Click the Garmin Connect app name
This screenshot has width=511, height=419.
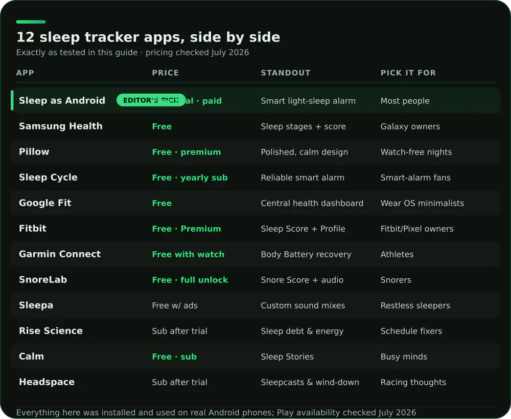coord(60,254)
